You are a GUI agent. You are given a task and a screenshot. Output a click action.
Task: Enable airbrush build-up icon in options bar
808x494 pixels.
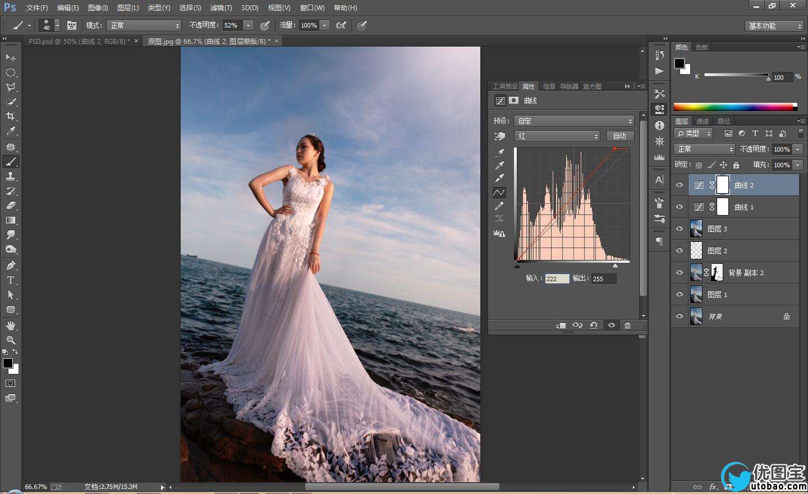pyautogui.click(x=341, y=25)
